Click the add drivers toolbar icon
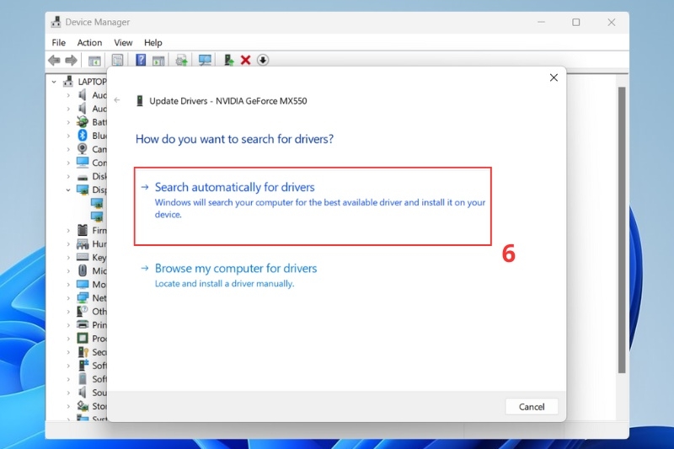The width and height of the screenshot is (674, 449). click(228, 60)
